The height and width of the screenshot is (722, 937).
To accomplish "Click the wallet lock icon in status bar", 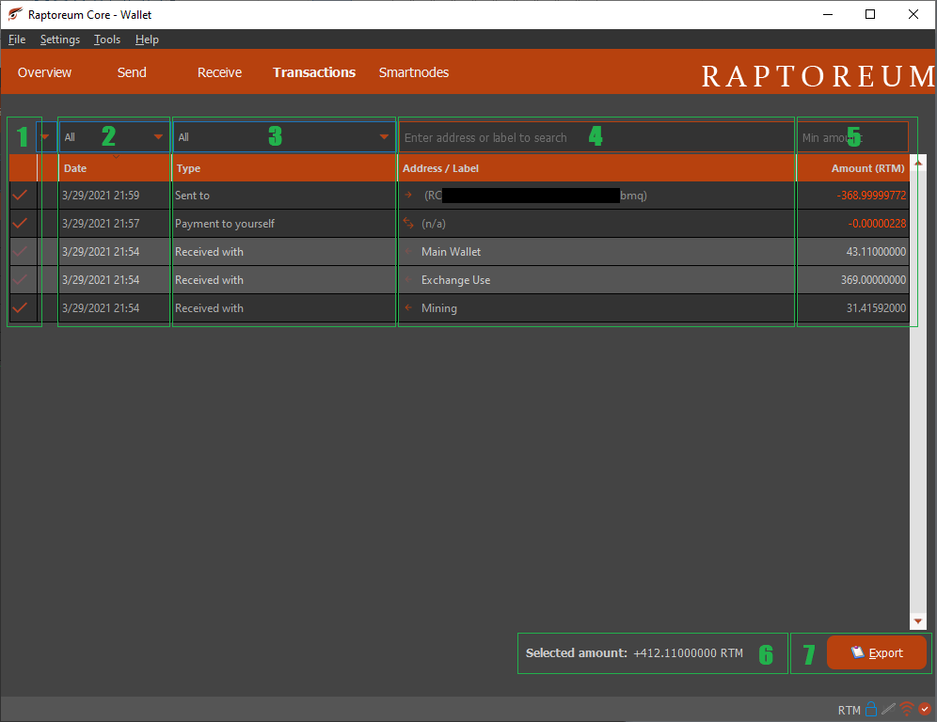I will [x=871, y=709].
